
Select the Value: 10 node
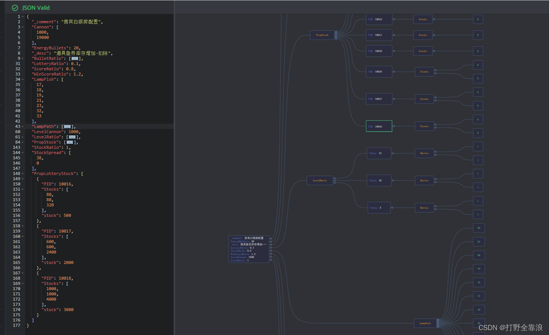(379, 181)
